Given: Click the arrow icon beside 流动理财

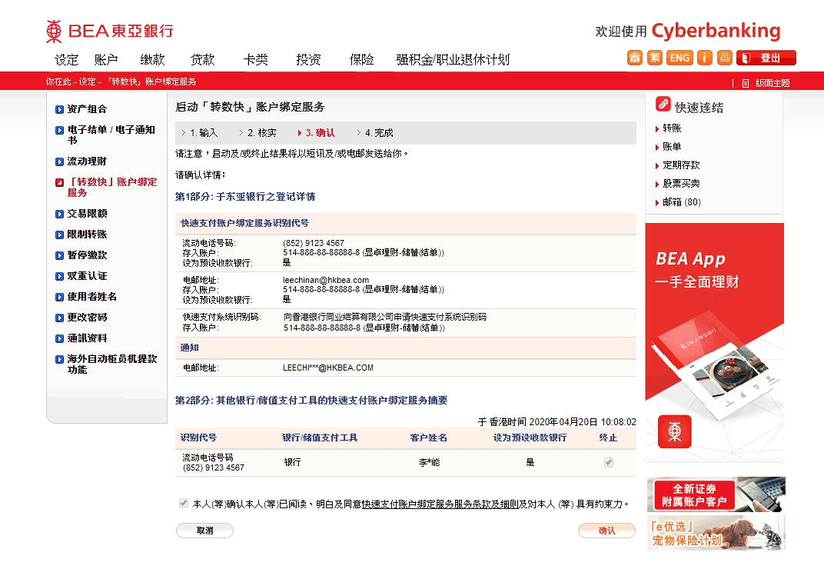Looking at the screenshot, I should [59, 161].
